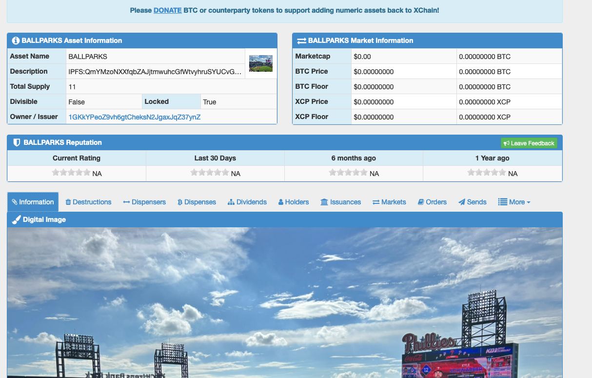The height and width of the screenshot is (378, 592).
Task: Select the XCP Floor 0.00000000 XCP value
Action: click(x=485, y=117)
